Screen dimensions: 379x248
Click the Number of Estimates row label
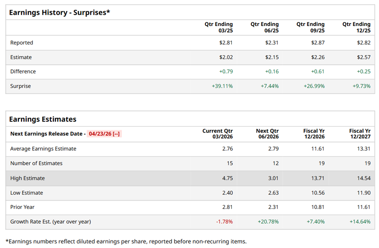36,163
